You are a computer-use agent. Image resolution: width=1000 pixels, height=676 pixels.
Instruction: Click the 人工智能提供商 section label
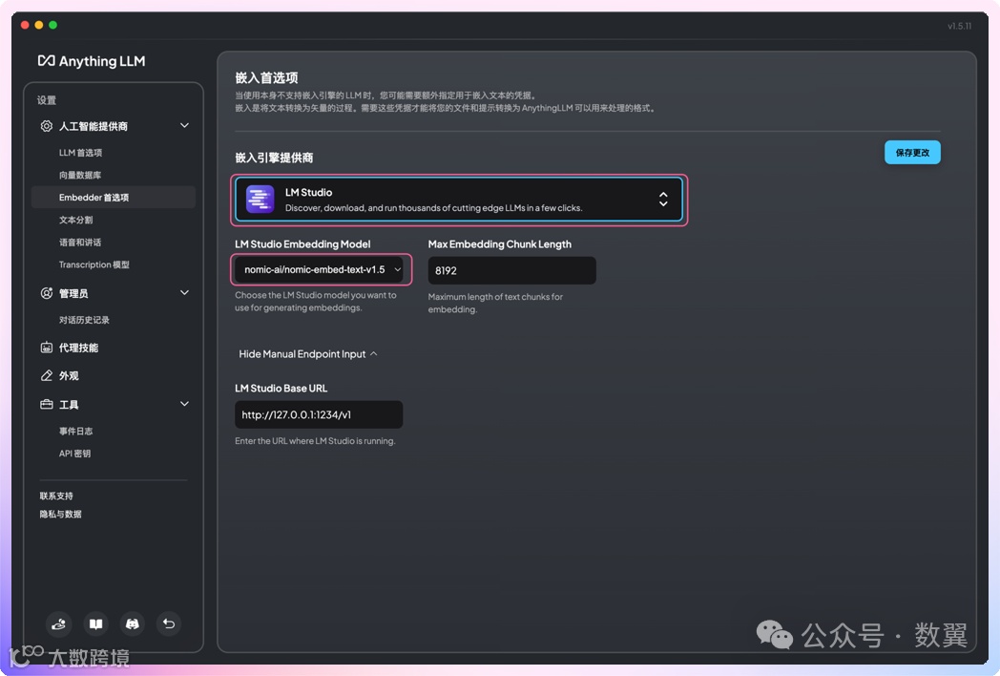[94, 126]
